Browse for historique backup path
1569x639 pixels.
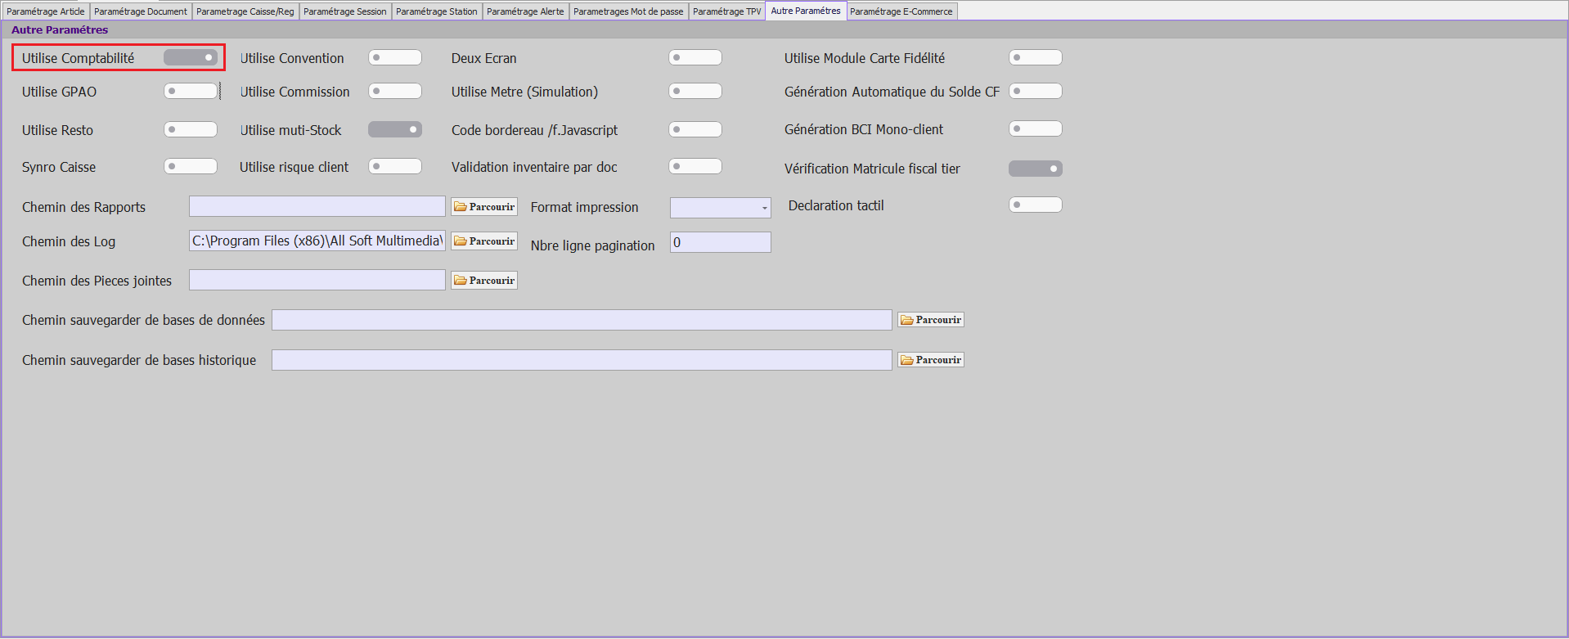click(x=931, y=360)
